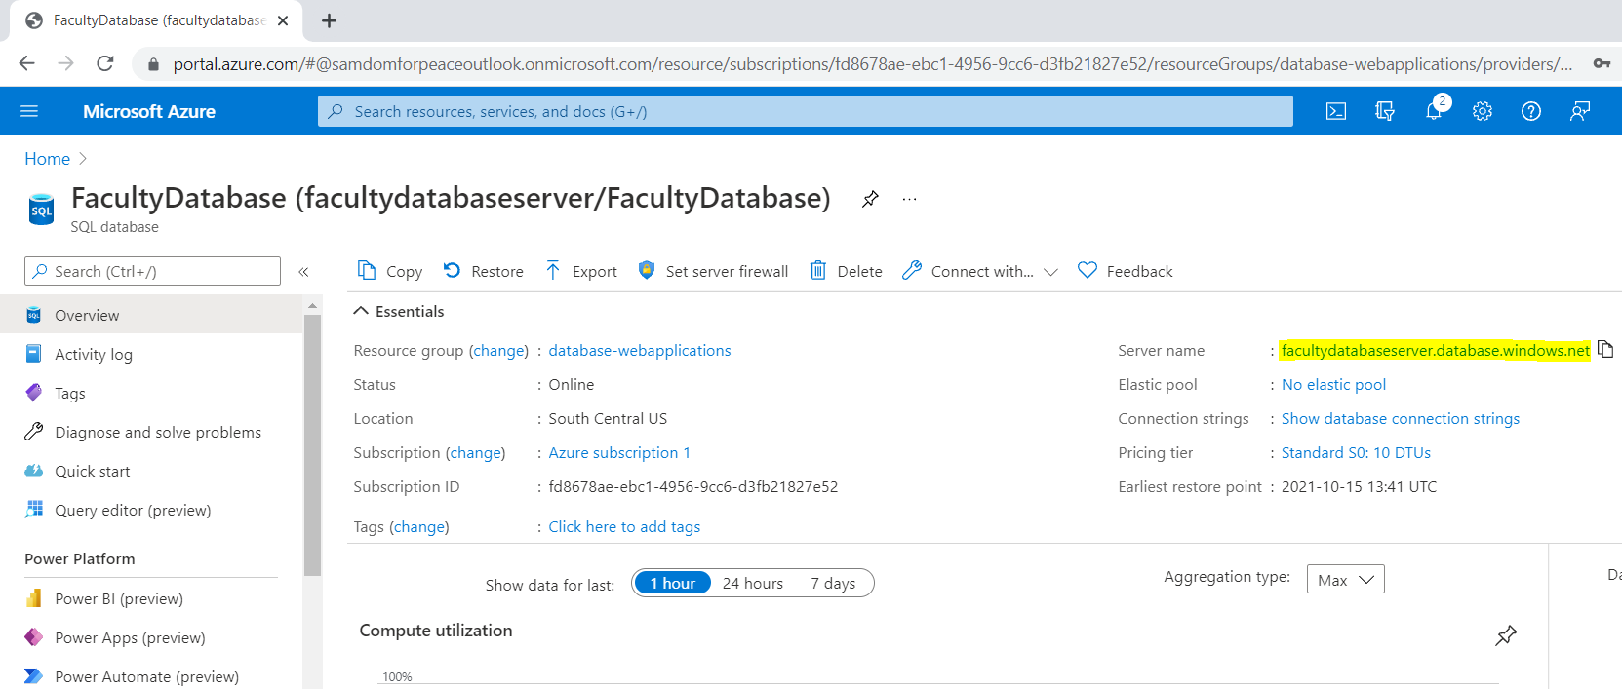The image size is (1622, 689).
Task: Close the FacultyDatabase browser tab
Action: (283, 20)
